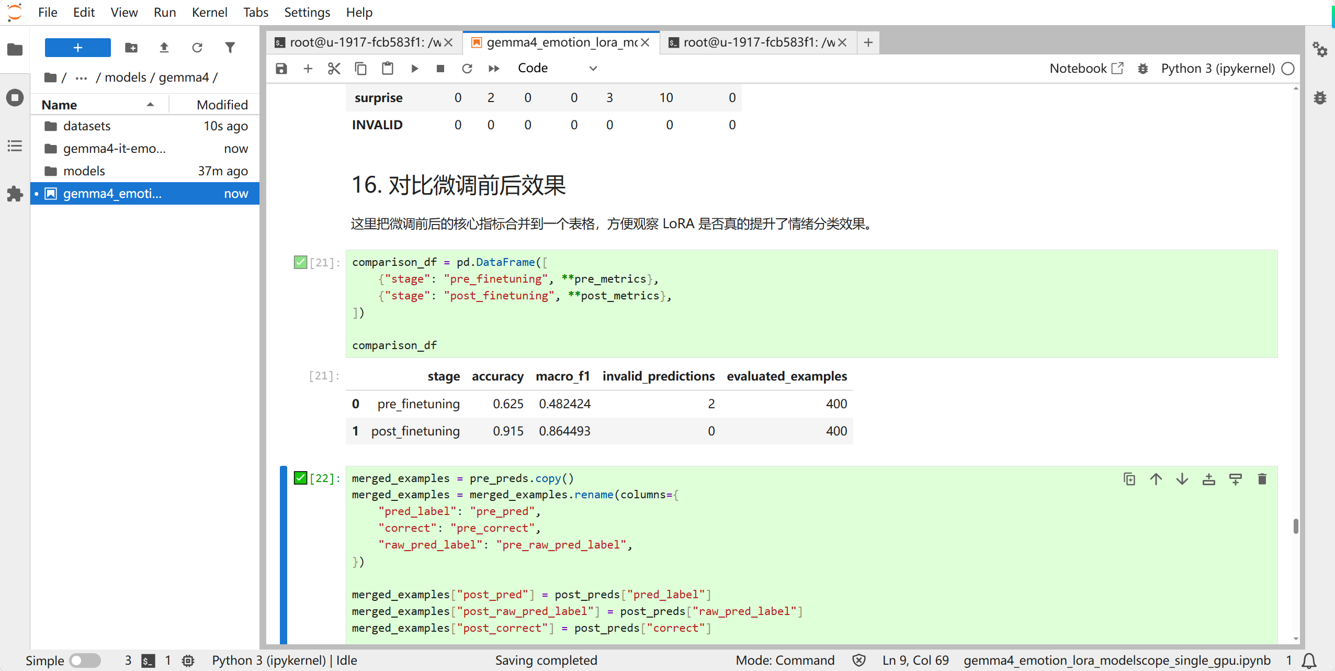Close the gemma4_emotion_lora notebook tab
The image size is (1335, 671).
point(646,42)
